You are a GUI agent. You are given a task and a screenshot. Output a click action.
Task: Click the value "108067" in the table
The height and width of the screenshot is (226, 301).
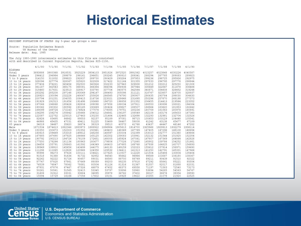(x=190, y=156)
